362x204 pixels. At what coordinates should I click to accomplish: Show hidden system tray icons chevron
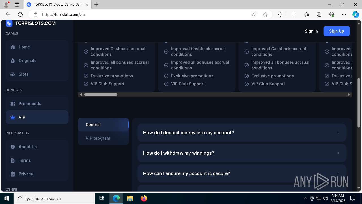point(305,198)
